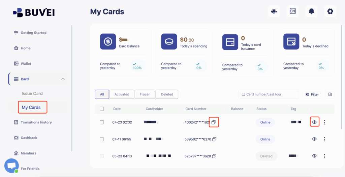
Task: Copy card number ending in 3628
Action: click(x=214, y=156)
